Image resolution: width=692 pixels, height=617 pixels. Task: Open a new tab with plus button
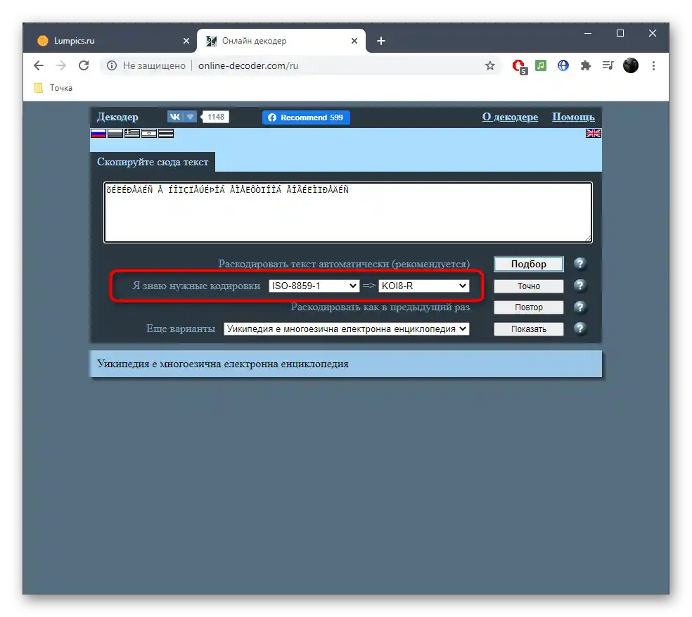tap(381, 41)
